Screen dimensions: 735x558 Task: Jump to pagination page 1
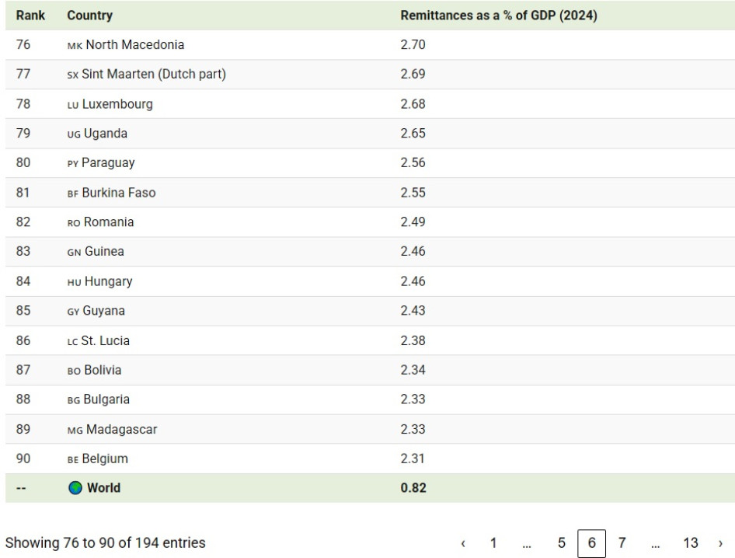coord(493,543)
